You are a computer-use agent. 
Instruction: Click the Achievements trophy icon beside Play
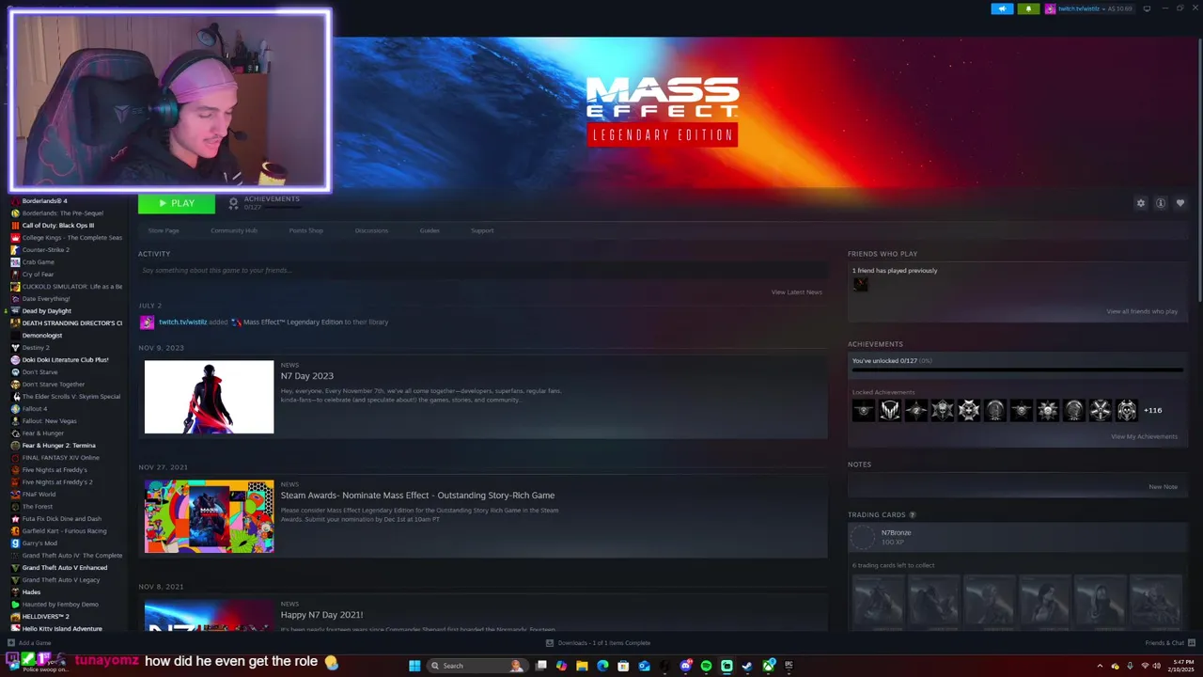tap(234, 203)
